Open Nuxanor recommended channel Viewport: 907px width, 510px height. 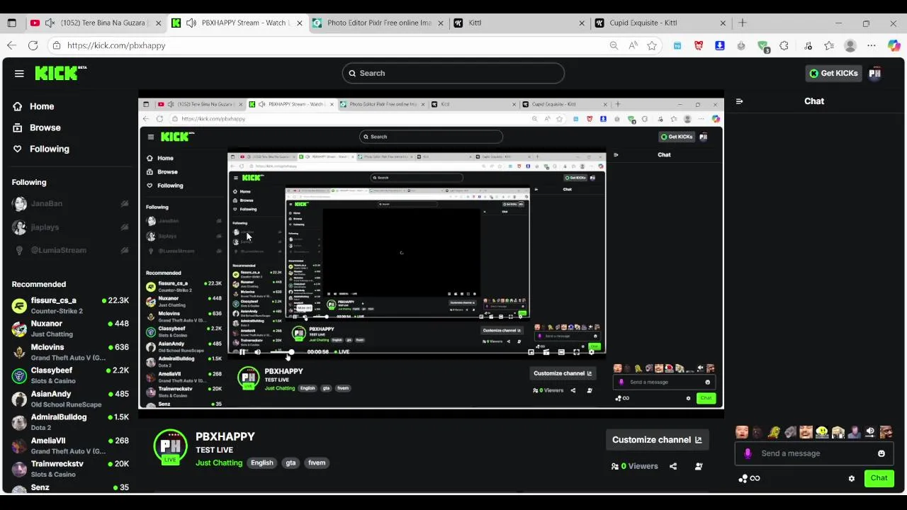70,329
